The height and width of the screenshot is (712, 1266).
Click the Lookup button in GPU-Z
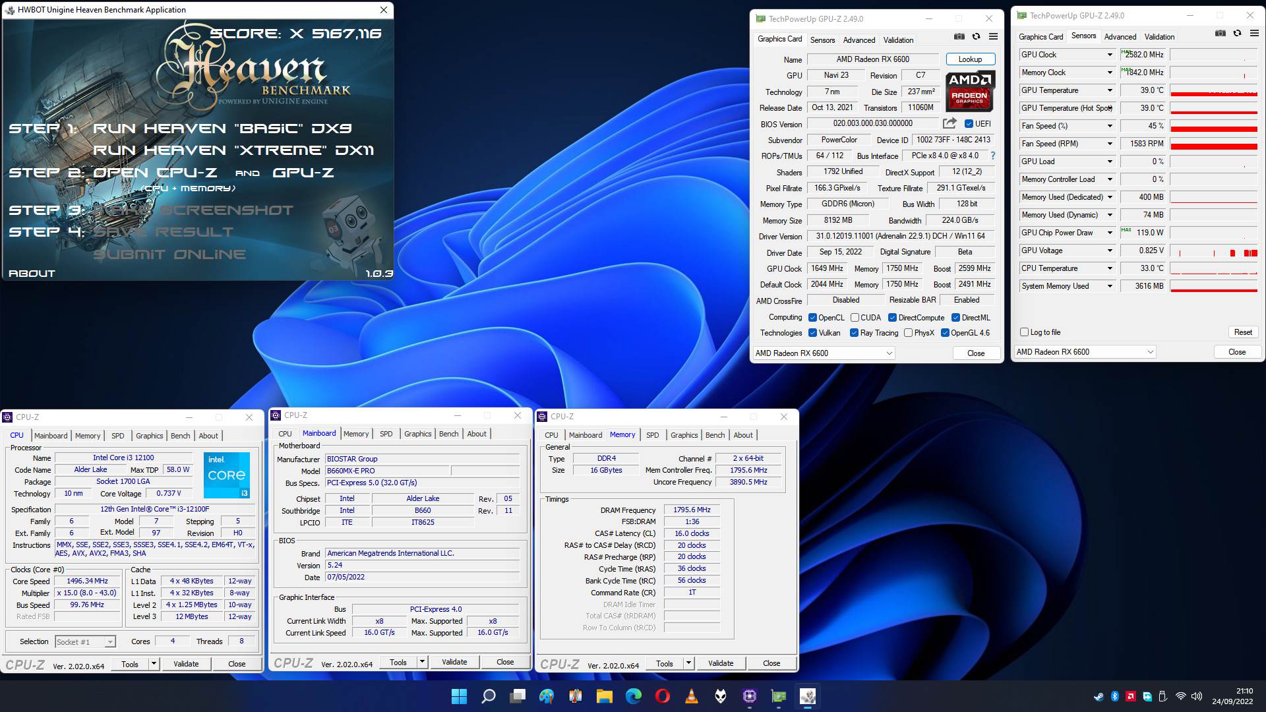tap(970, 59)
